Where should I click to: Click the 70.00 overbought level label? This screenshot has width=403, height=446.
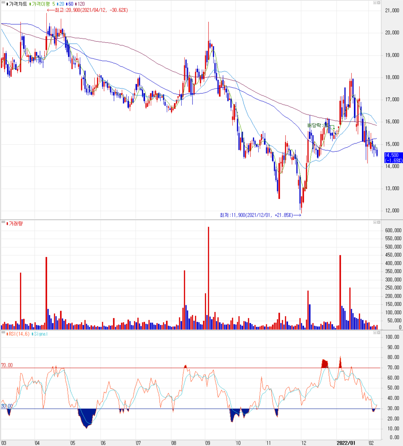(7, 365)
